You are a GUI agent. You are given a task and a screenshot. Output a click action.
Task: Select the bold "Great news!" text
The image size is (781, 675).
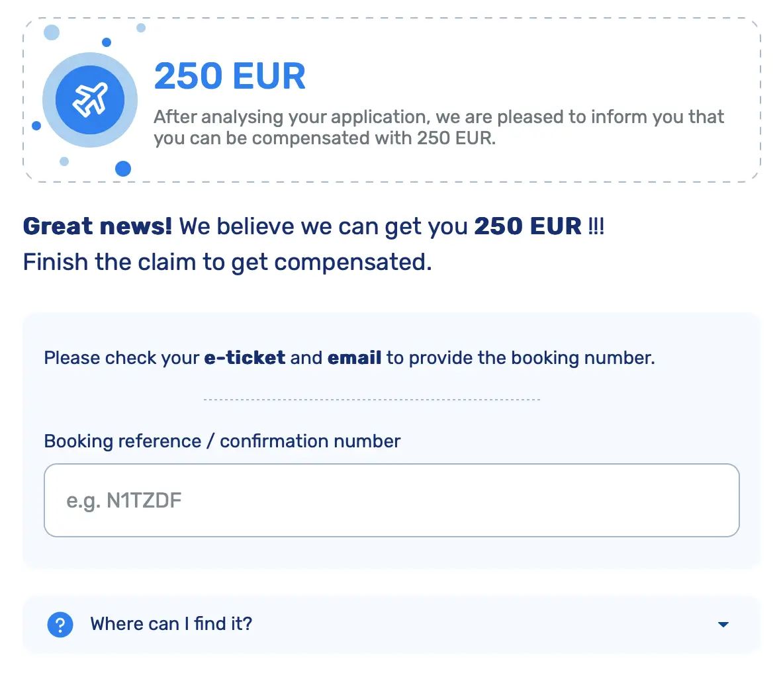98,226
